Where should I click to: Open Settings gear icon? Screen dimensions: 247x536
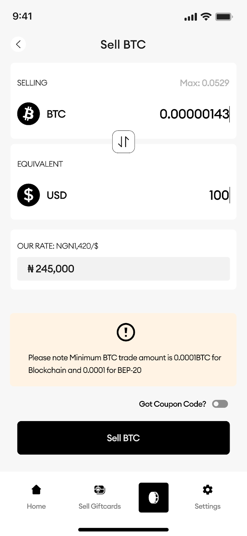click(208, 490)
